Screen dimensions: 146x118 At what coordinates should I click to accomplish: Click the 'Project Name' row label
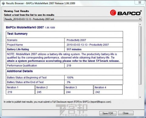click(x=15, y=45)
